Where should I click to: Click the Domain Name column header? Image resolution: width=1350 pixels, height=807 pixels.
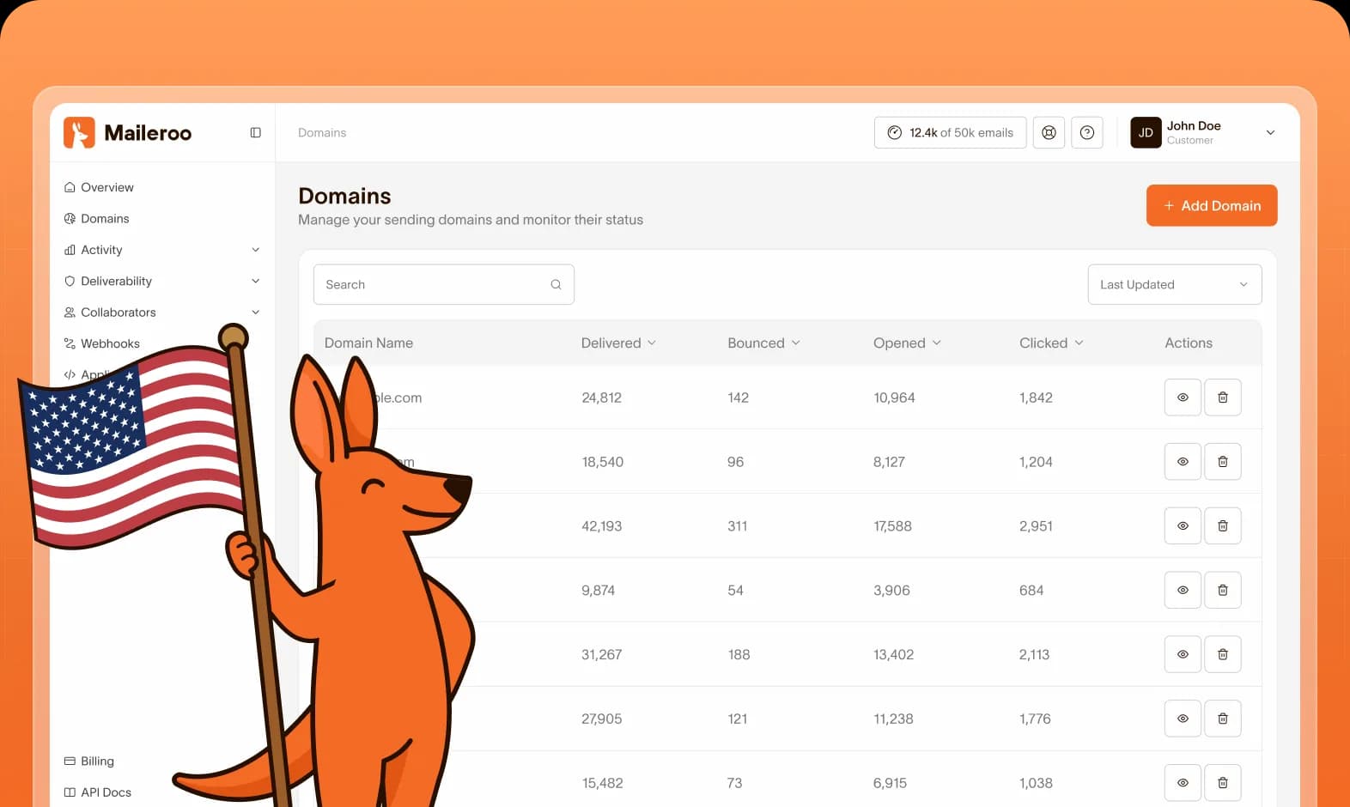point(368,343)
